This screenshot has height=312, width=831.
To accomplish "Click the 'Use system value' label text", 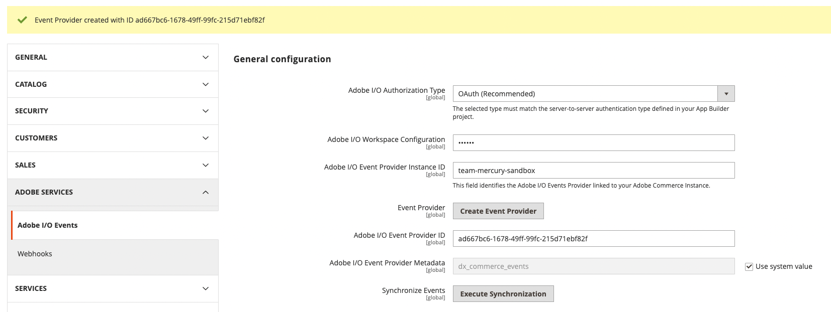I will click(784, 266).
